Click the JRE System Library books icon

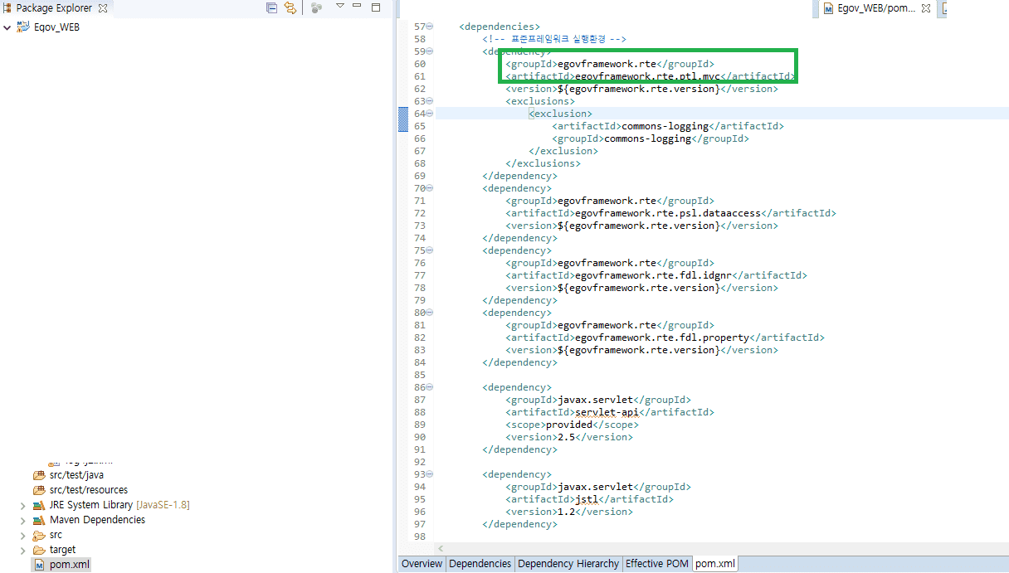coord(39,505)
